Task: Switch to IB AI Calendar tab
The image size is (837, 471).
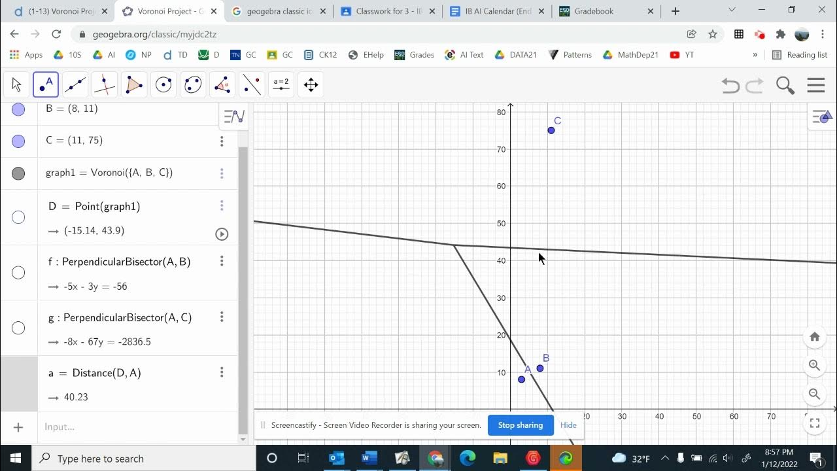Action: [x=497, y=11]
